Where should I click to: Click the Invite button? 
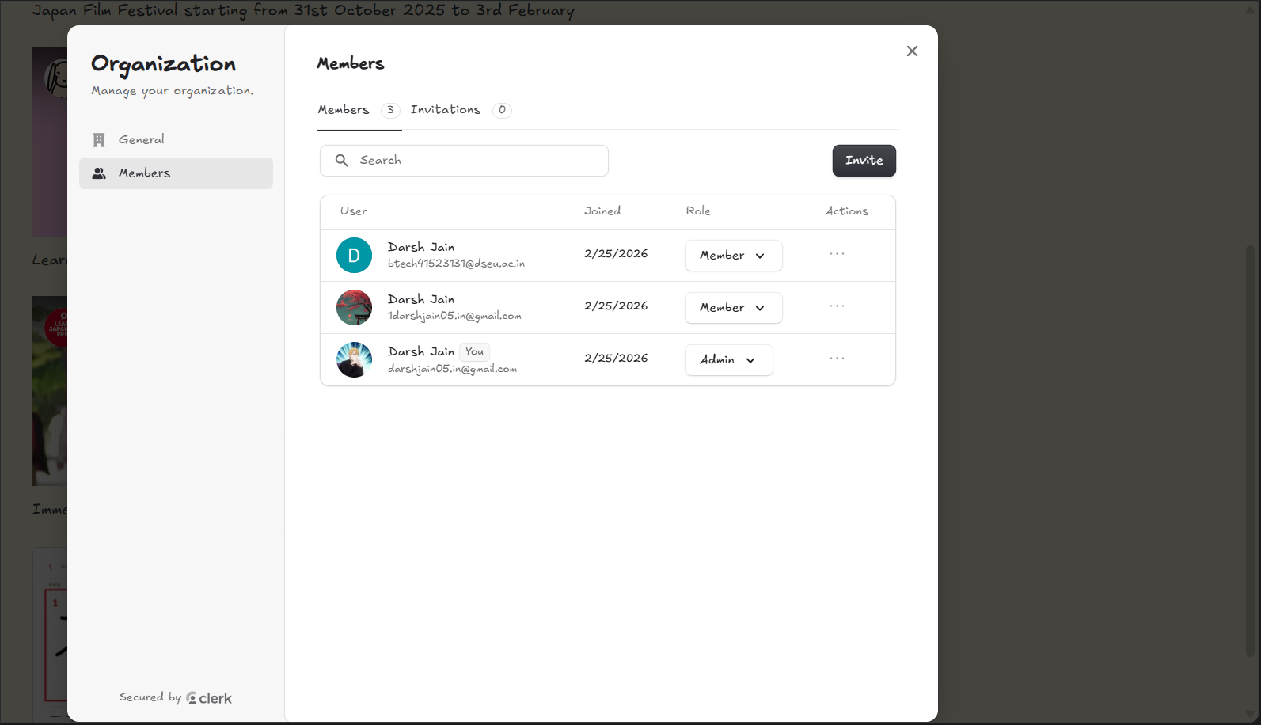864,161
